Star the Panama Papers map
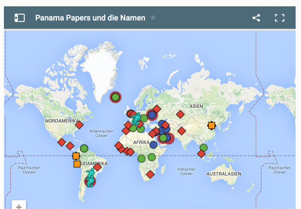The image size is (301, 209). 153,18
